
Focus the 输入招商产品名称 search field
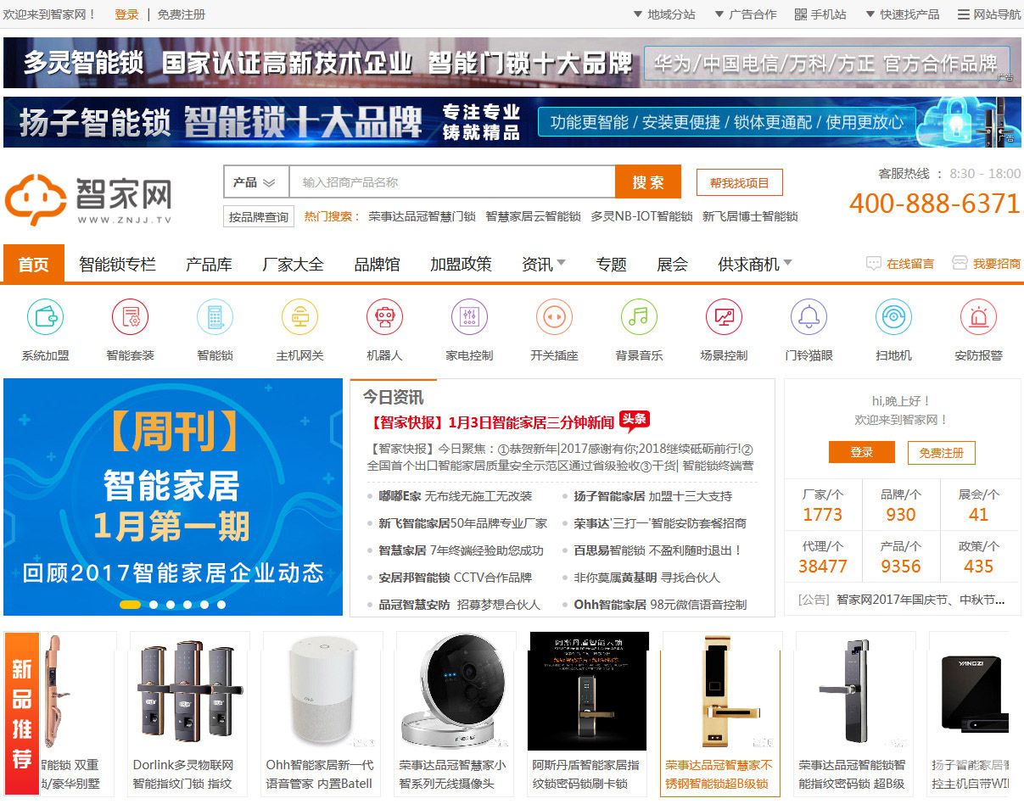pos(452,182)
